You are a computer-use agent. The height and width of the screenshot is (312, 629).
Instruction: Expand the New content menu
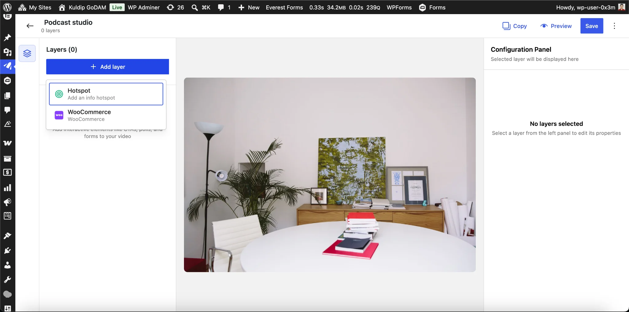click(x=249, y=7)
